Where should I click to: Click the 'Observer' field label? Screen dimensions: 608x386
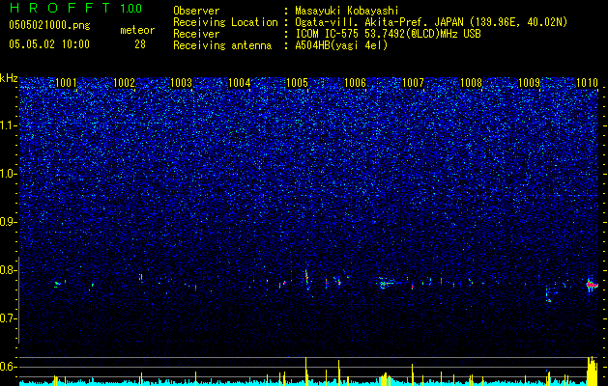(196, 11)
